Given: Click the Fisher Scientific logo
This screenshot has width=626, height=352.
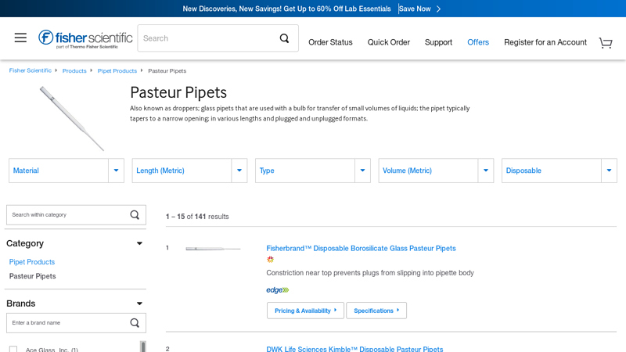Looking at the screenshot, I should coord(85,38).
